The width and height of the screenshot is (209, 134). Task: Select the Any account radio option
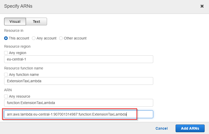(34, 38)
